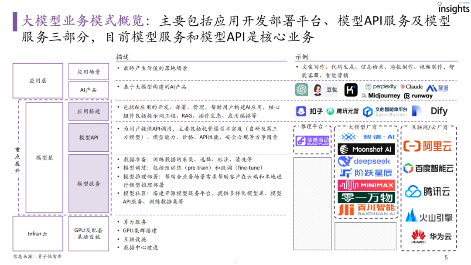Click the MINIMAX logo
This screenshot has height=265, width=471.
[x=366, y=185]
